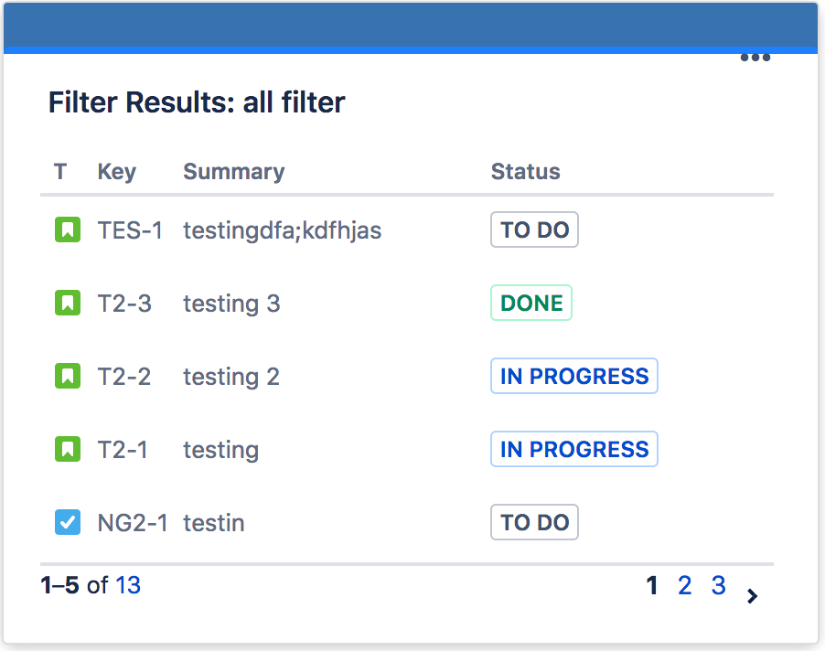Open the three-dot gadget options menu
The image size is (825, 651).
pyautogui.click(x=755, y=58)
